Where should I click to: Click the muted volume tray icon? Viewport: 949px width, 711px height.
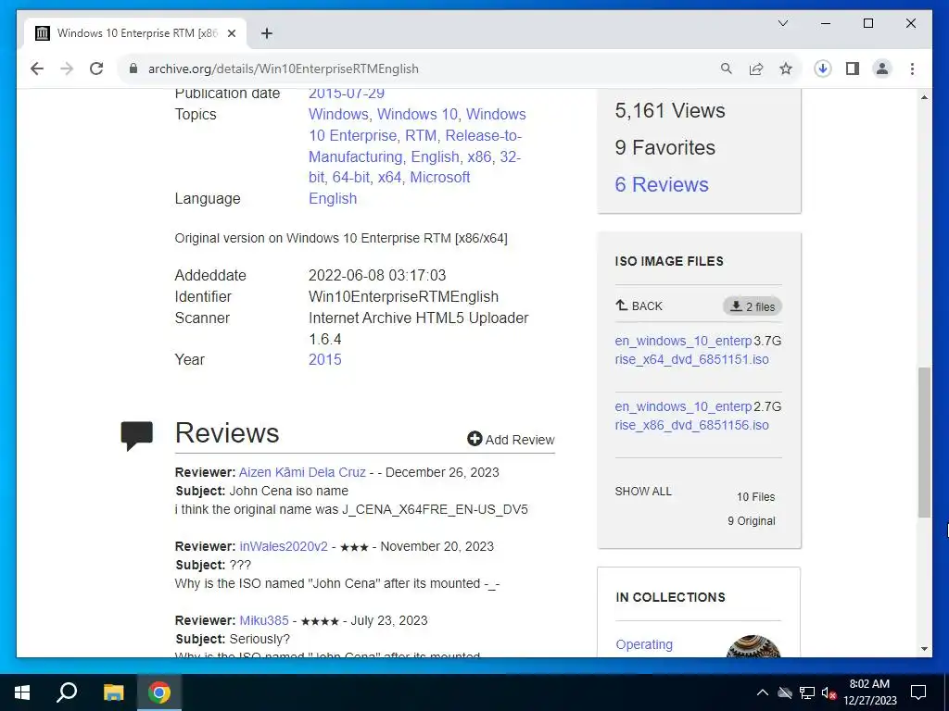[x=829, y=692]
